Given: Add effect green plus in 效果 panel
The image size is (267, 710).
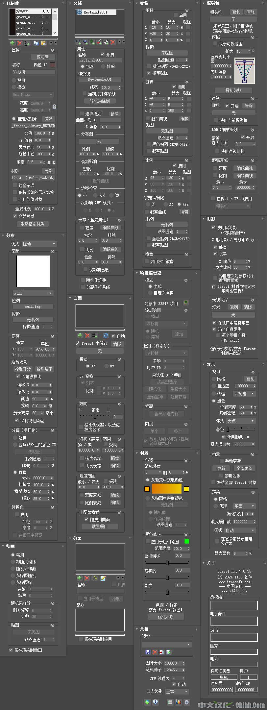Looking at the screenshot, I should point(79,578).
